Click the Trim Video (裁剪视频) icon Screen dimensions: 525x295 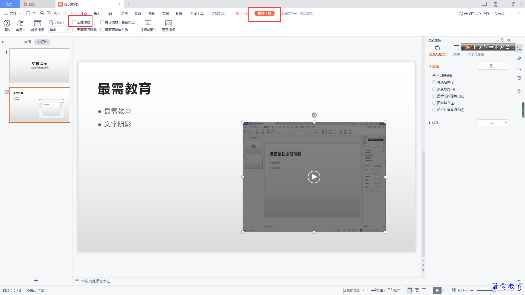37,26
